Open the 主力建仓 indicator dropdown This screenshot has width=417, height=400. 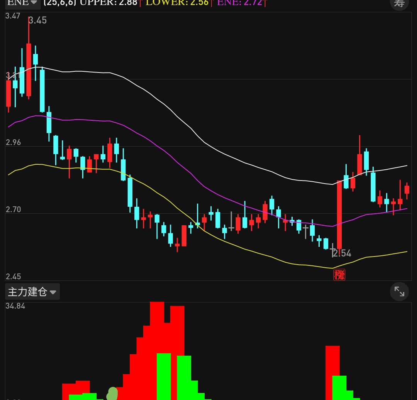click(x=32, y=292)
